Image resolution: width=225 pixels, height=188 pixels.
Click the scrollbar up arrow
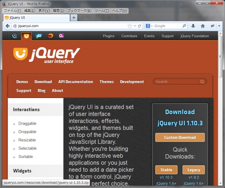[220, 33]
